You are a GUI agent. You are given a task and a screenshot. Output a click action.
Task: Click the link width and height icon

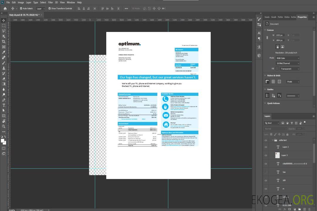click(x=267, y=38)
